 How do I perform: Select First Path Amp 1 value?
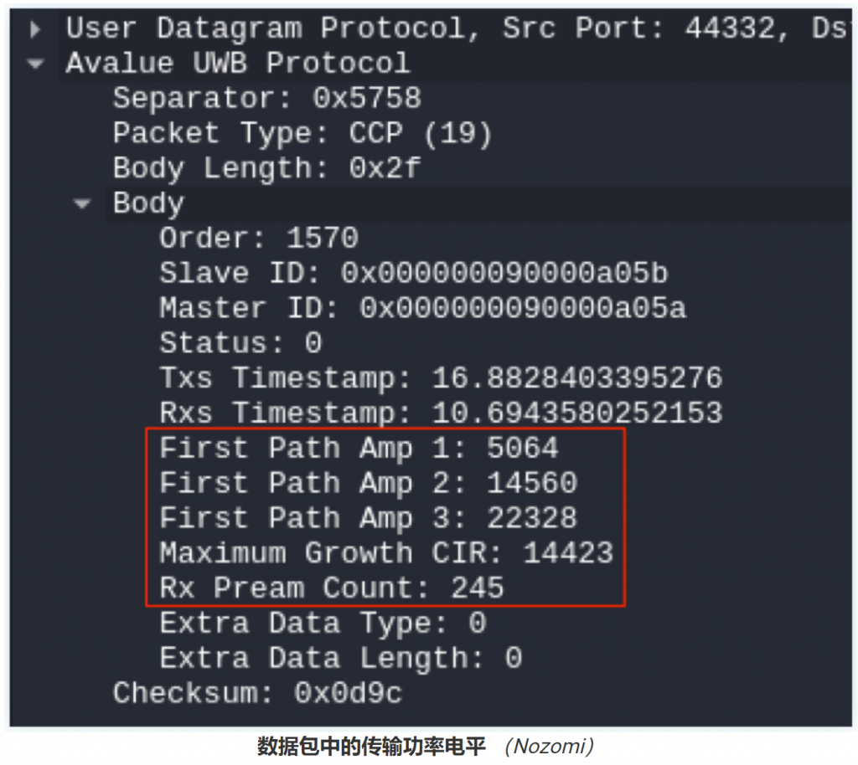click(523, 448)
